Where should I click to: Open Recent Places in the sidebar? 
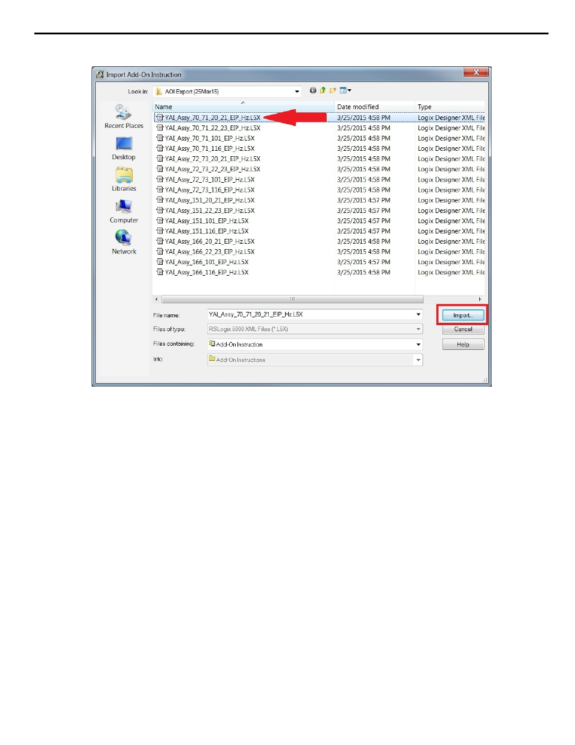[x=124, y=116]
